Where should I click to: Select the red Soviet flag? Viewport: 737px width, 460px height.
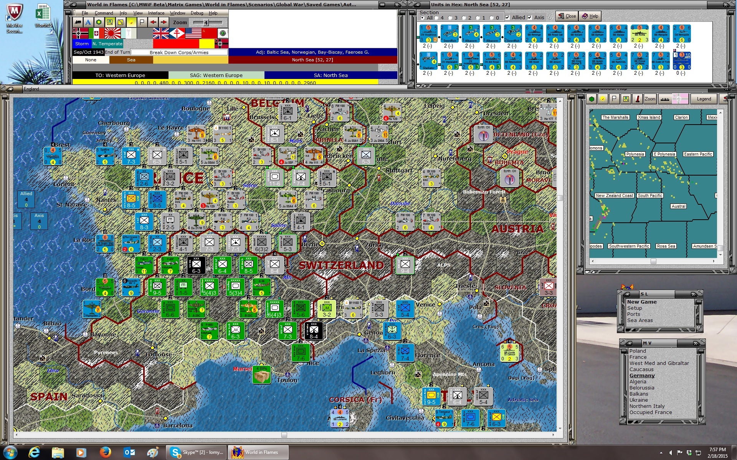pos(209,33)
